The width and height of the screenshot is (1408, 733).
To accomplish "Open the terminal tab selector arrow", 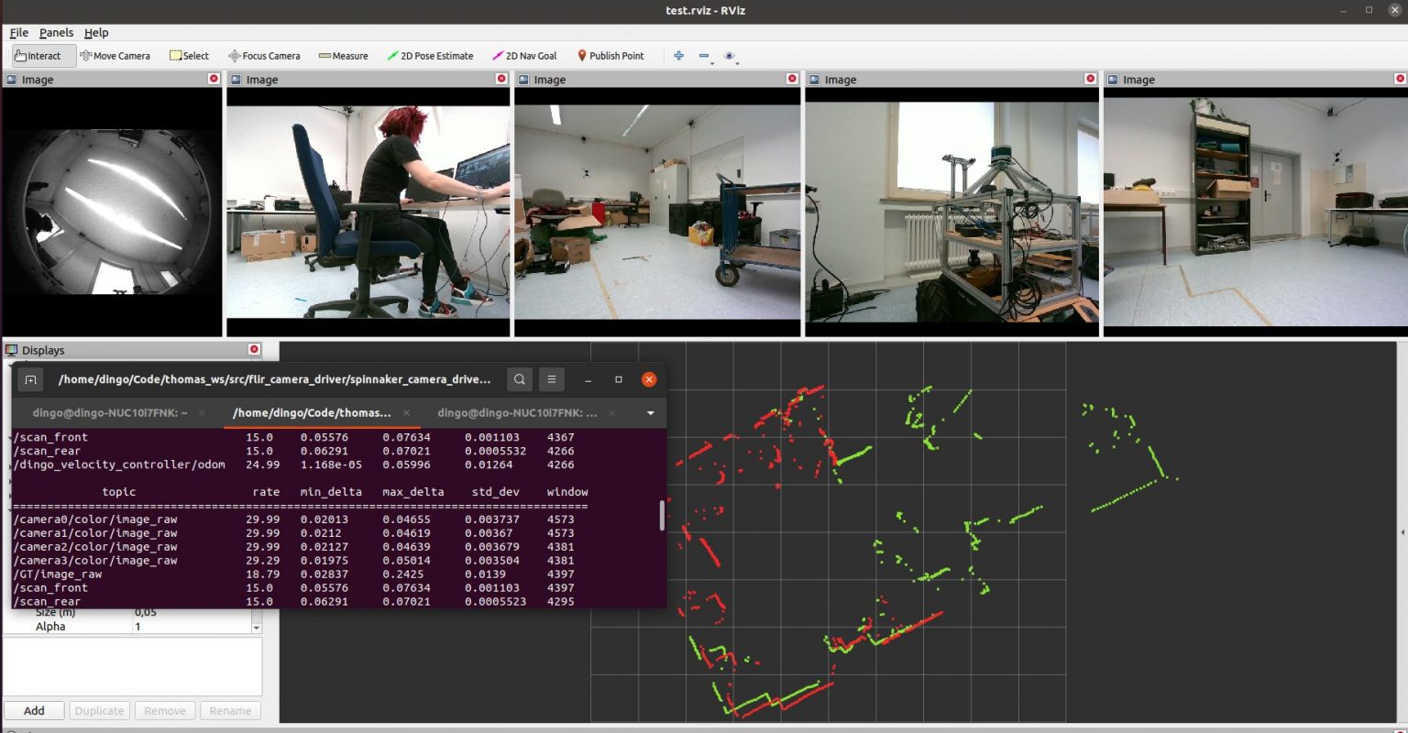I will tap(650, 412).
